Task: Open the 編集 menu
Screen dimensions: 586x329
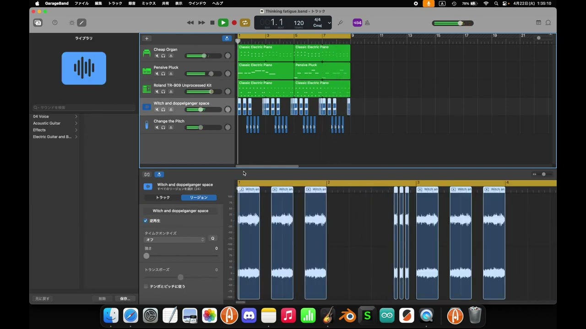Action: pos(98,4)
